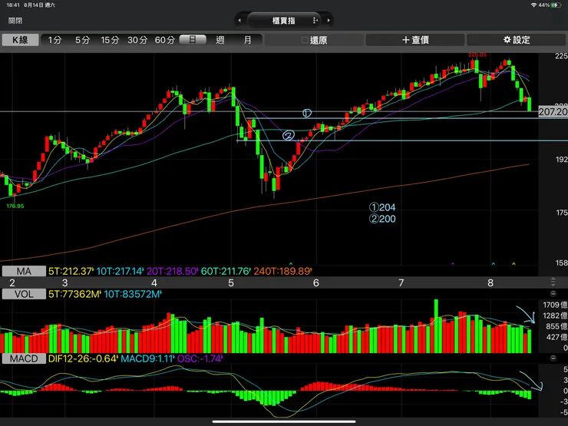The image size is (568, 426).
Task: Open 設定 settings with gear icon
Action: pyautogui.click(x=517, y=40)
